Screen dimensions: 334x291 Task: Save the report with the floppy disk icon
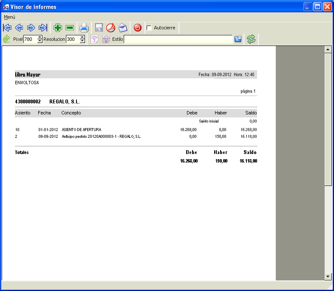pyautogui.click(x=99, y=28)
